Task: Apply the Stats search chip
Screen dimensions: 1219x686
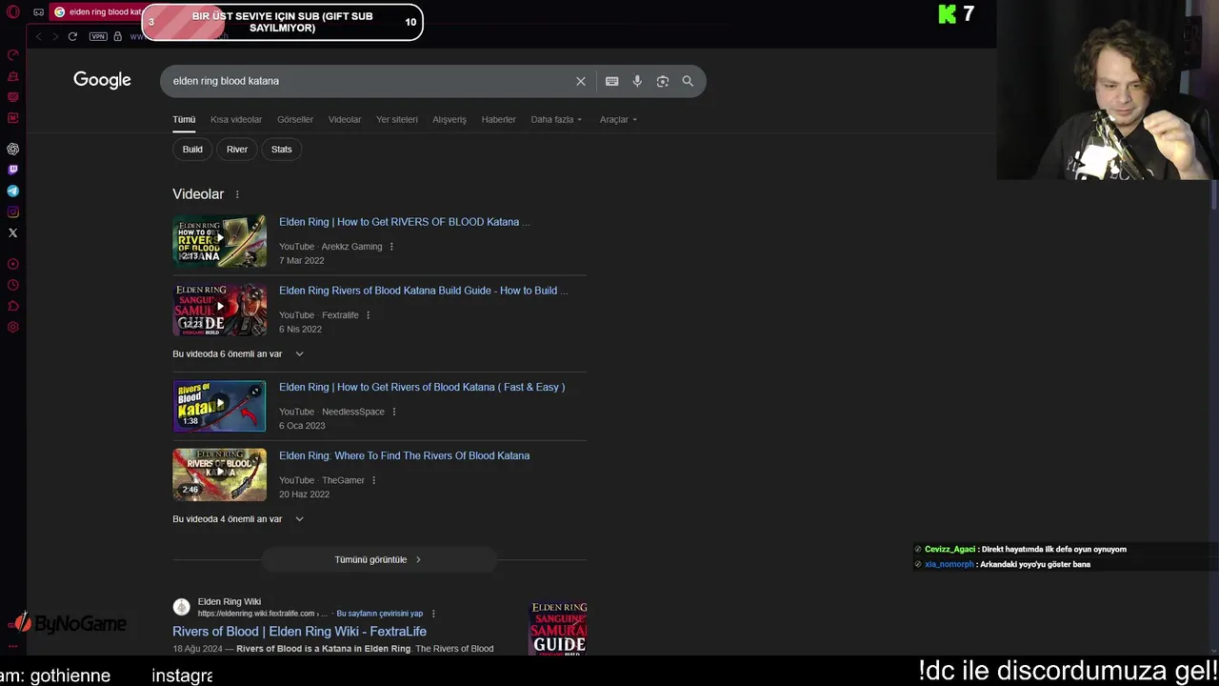Action: (282, 150)
